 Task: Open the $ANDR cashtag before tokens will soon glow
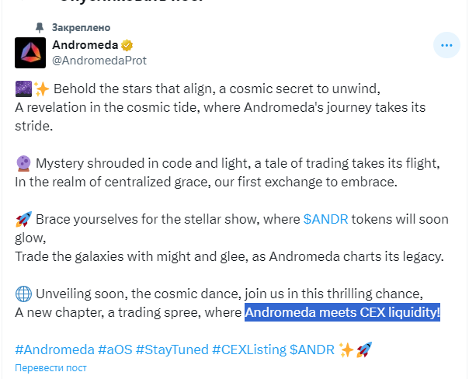pyautogui.click(x=325, y=219)
